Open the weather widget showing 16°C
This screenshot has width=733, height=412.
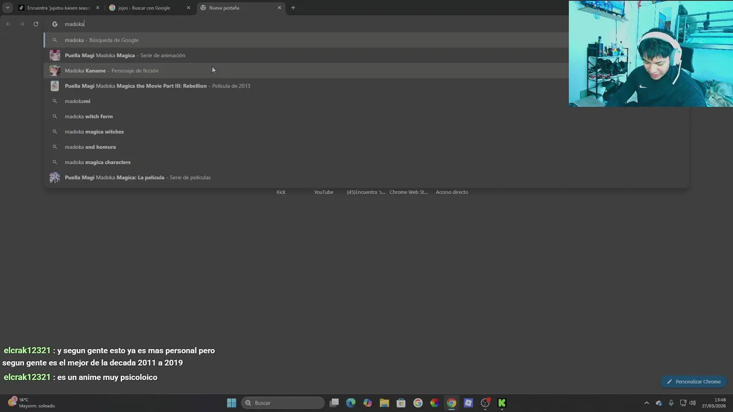pyautogui.click(x=31, y=403)
